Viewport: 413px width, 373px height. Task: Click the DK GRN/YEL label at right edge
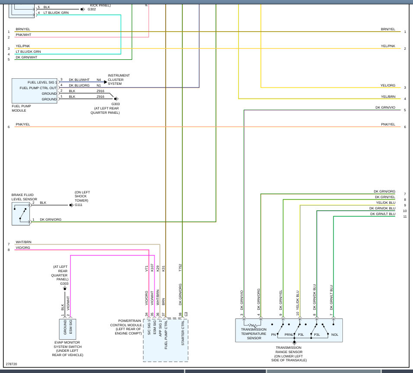(385, 197)
